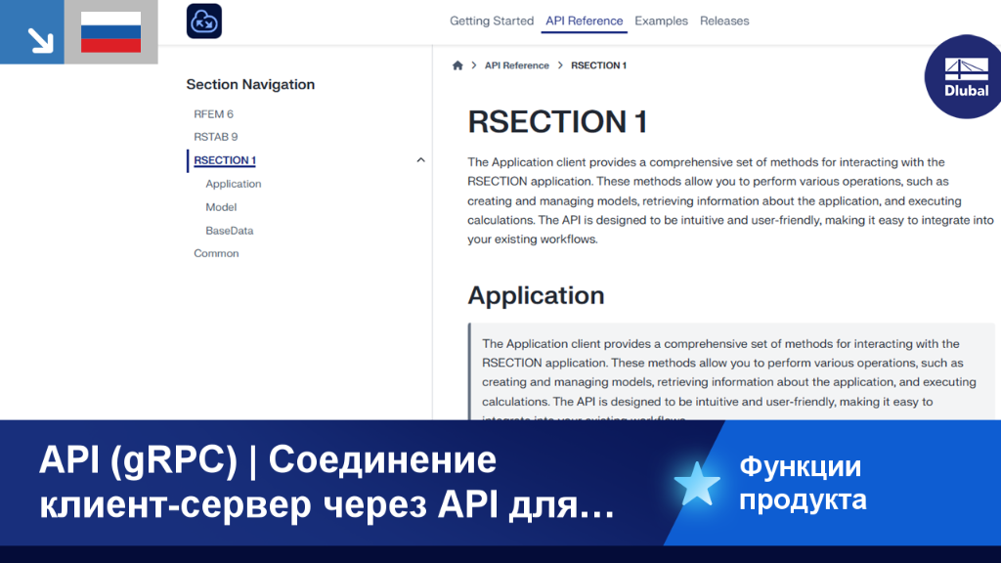Image resolution: width=1001 pixels, height=563 pixels.
Task: Open the Examples tab
Action: click(662, 22)
